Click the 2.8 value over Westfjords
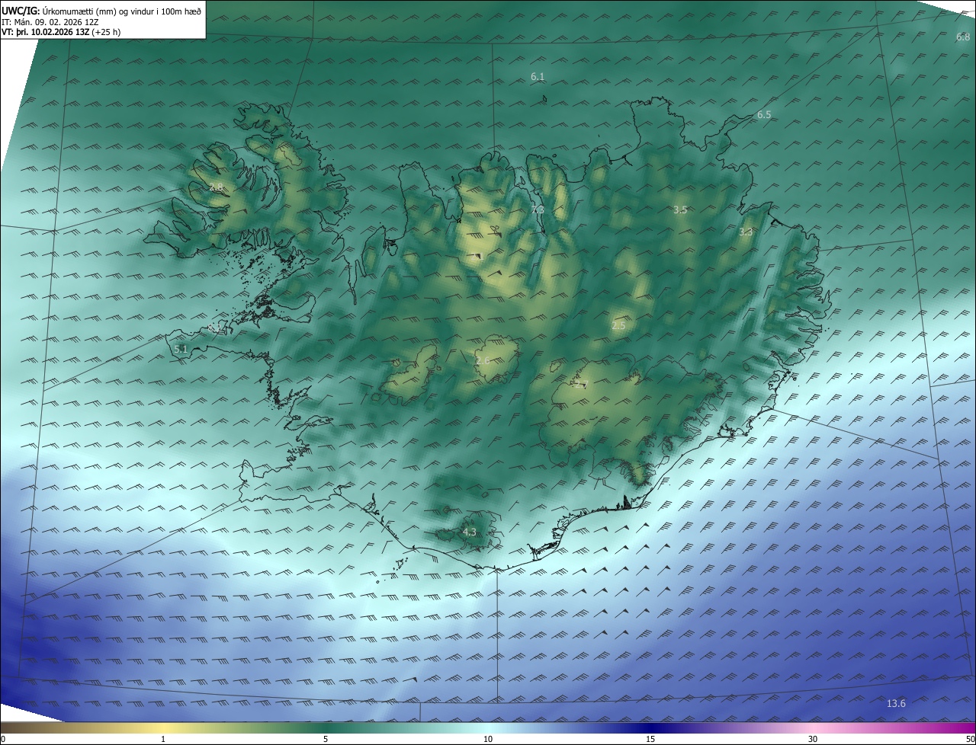Screen dimensions: 976x745 coord(217,187)
